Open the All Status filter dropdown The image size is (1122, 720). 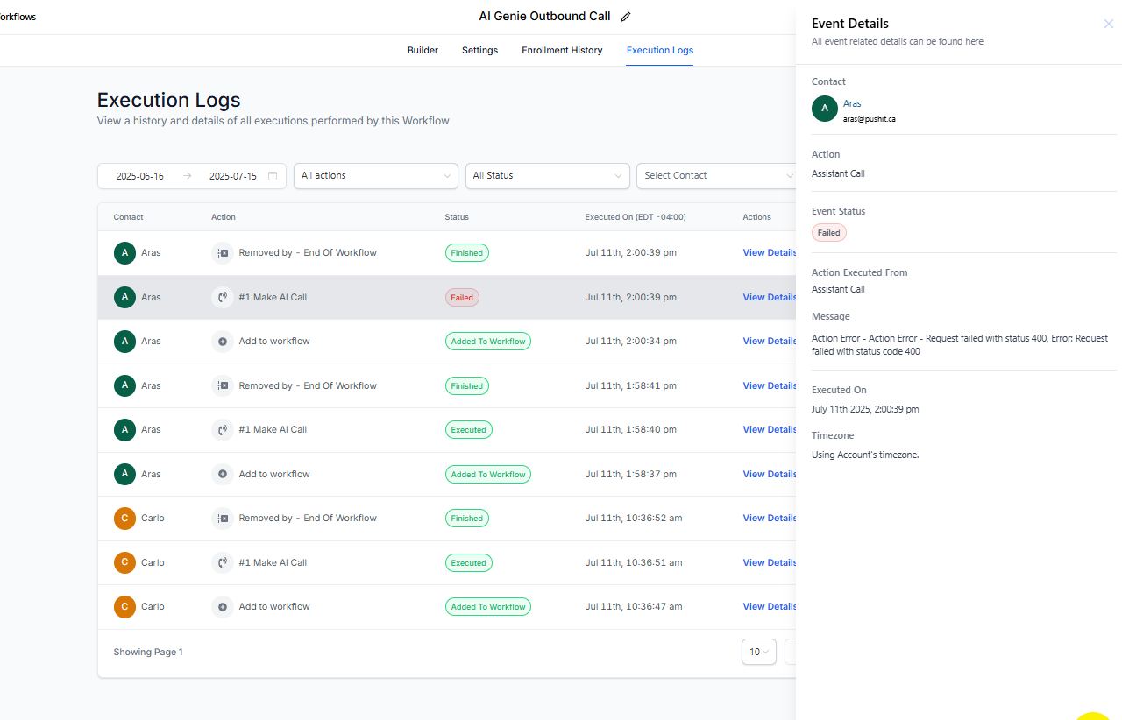click(x=547, y=176)
